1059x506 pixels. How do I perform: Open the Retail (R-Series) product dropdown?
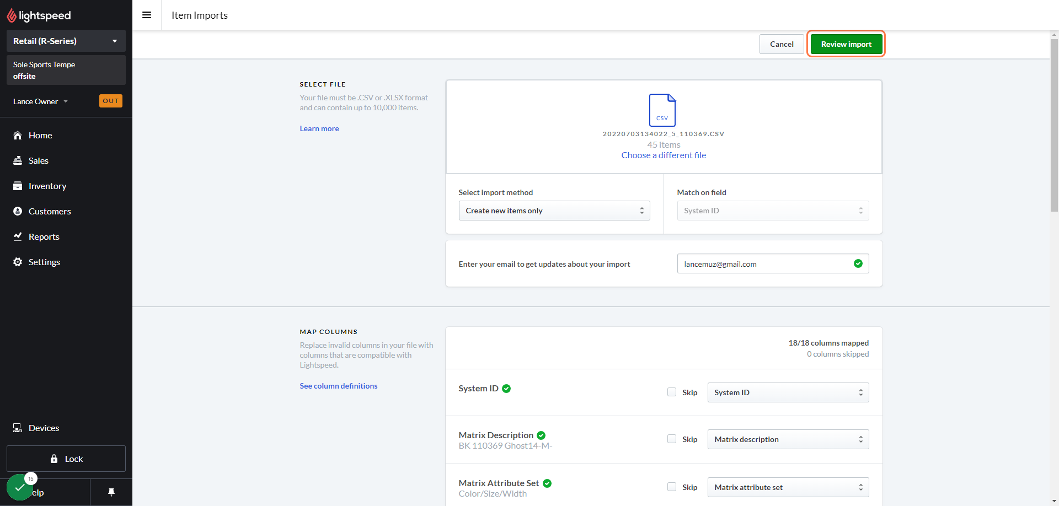click(x=66, y=41)
